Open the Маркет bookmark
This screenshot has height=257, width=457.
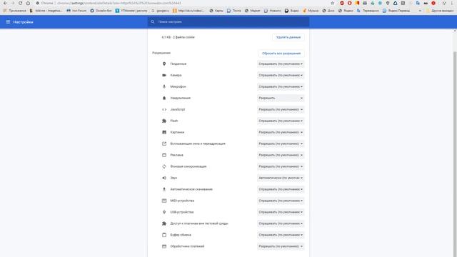coord(253,11)
